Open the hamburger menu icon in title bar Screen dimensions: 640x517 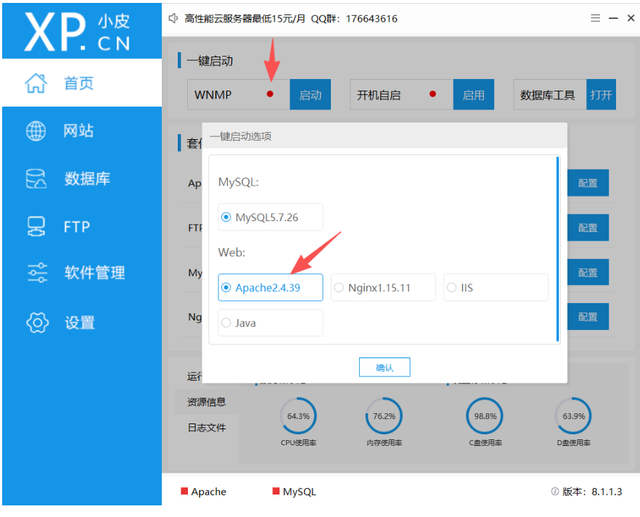tap(596, 18)
